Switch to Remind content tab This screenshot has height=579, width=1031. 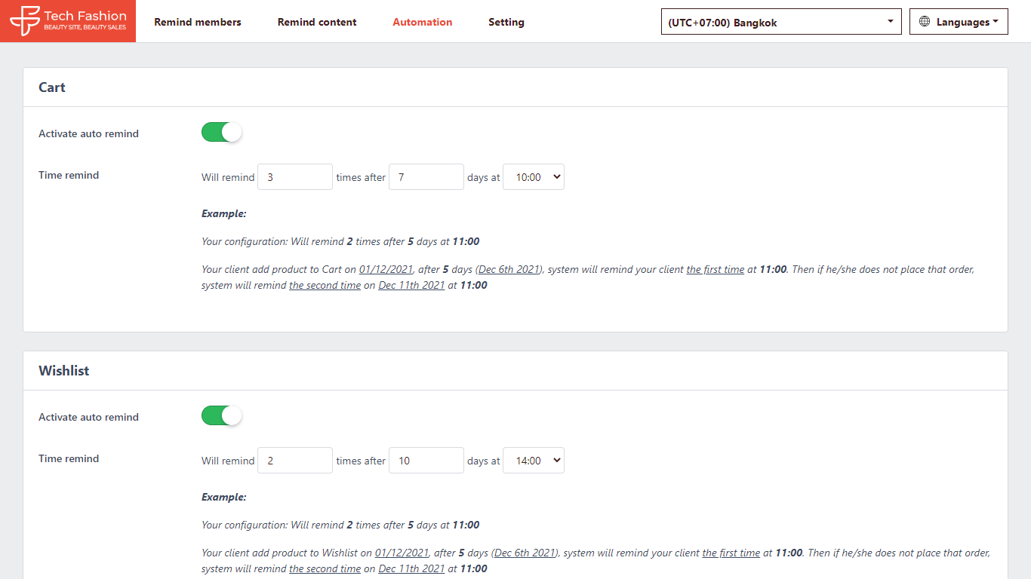click(317, 22)
